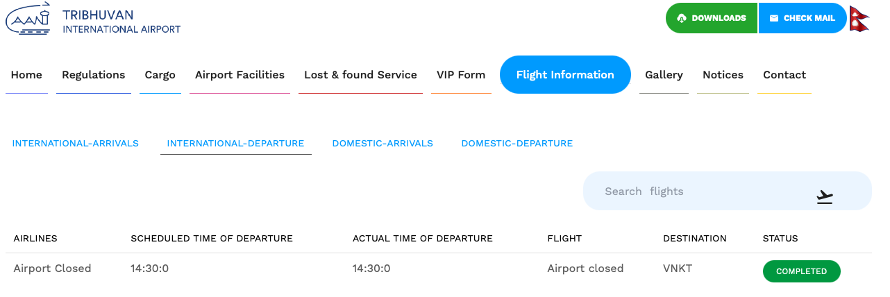The image size is (890, 297).
Task: Switch to International-Arrivals tab
Action: coord(76,144)
